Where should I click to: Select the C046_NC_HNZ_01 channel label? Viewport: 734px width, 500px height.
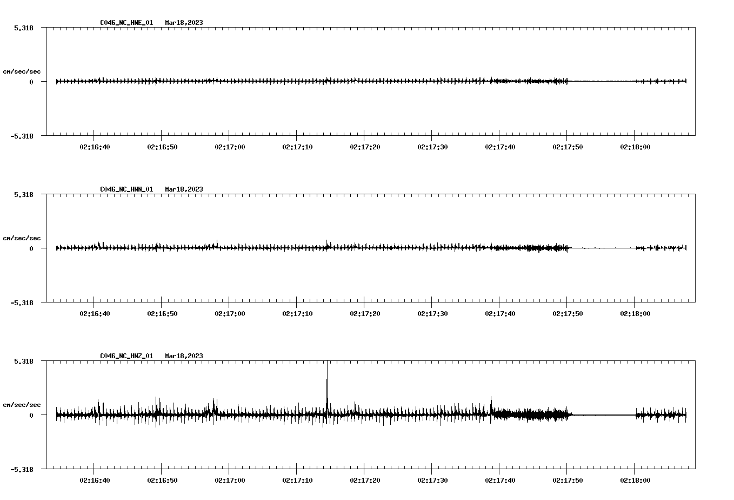click(x=125, y=356)
